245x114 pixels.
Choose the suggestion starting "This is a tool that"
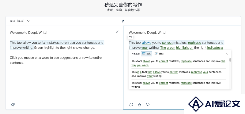coord(179,74)
